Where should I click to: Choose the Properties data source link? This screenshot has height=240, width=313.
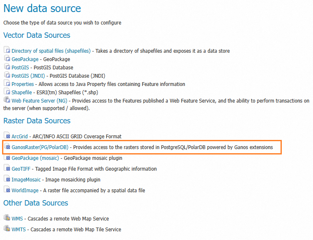(22, 84)
